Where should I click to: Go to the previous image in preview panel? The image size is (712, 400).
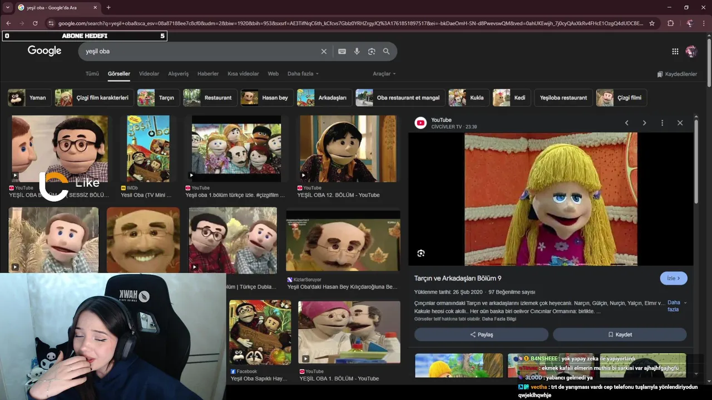pyautogui.click(x=626, y=123)
